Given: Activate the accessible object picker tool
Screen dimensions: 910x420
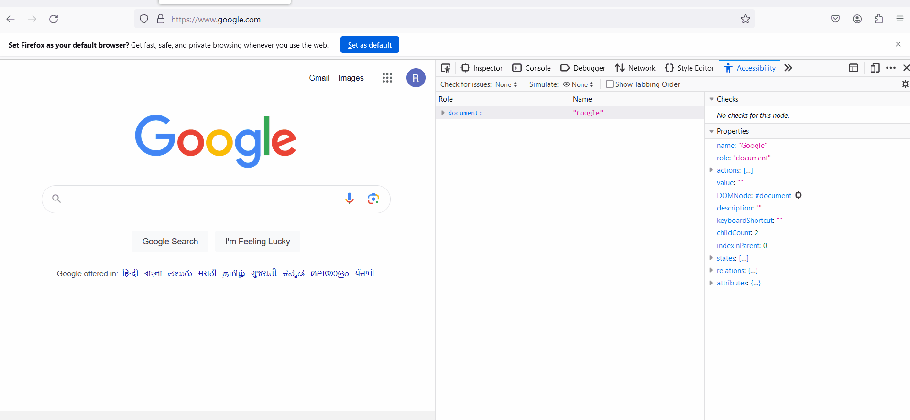Looking at the screenshot, I should [446, 68].
